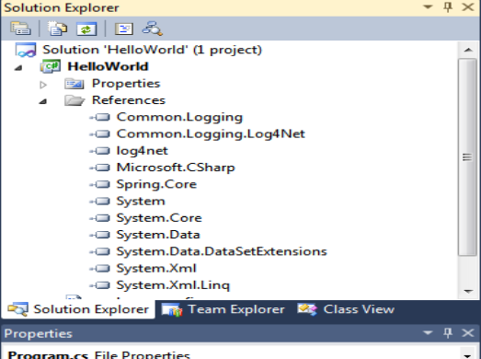Click the tree scrollbar down arrow
This screenshot has width=481, height=359.
(468, 291)
